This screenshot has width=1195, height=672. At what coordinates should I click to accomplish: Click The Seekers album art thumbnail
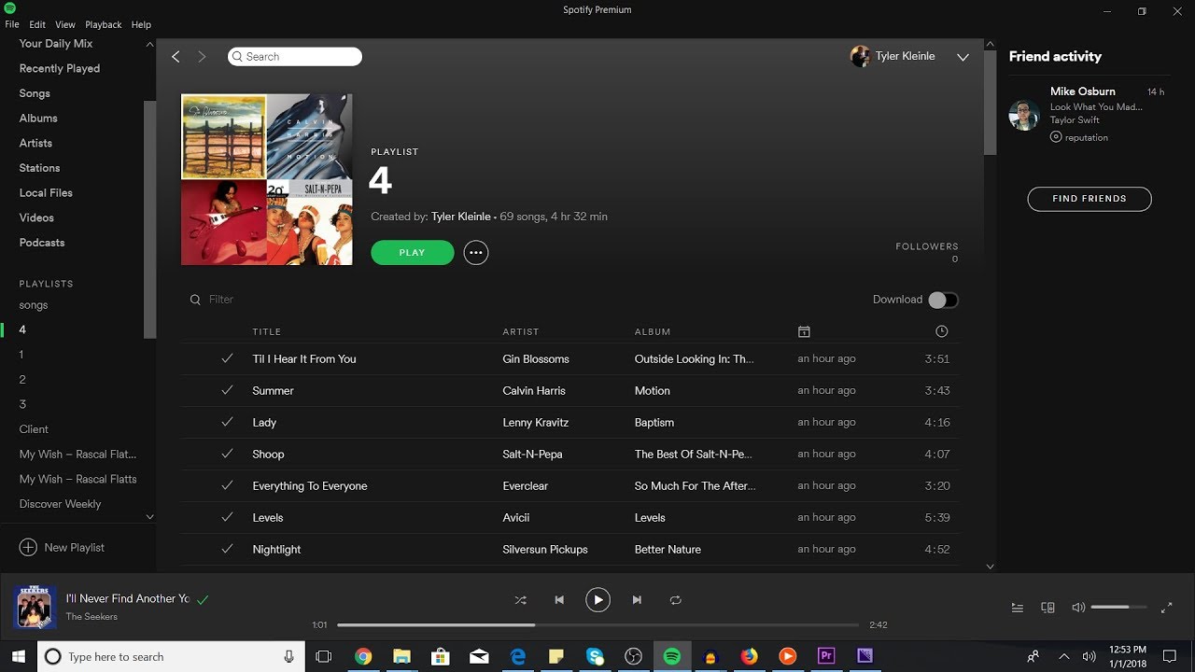click(35, 608)
